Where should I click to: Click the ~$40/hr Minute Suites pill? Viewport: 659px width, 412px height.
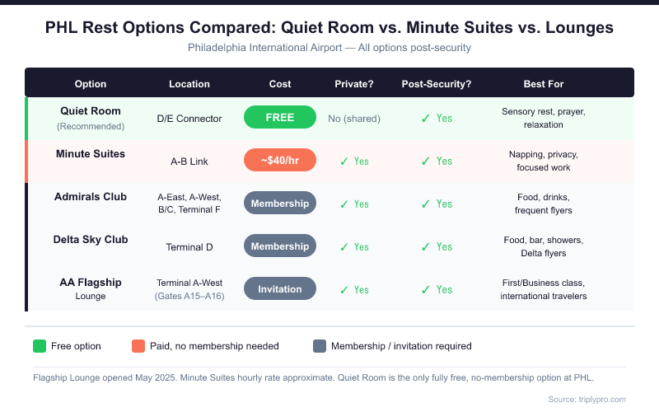tap(280, 160)
